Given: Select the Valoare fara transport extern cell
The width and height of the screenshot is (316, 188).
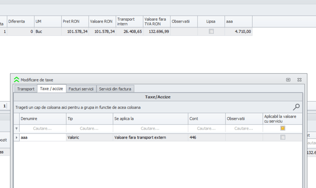Looking at the screenshot, I should (x=150, y=138).
